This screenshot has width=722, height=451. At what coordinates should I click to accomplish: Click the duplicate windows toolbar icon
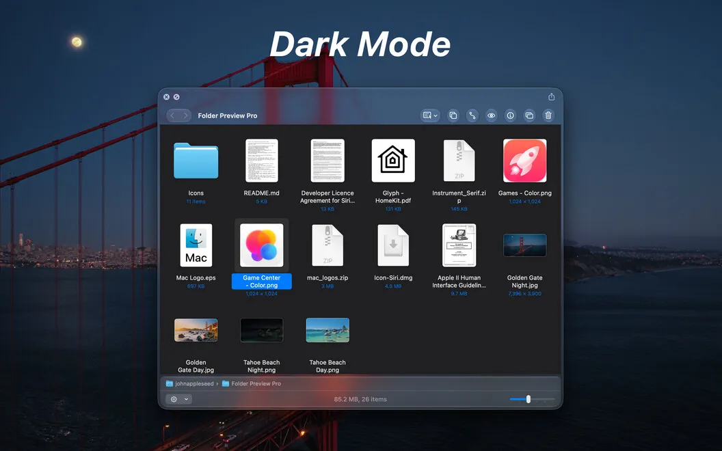[529, 115]
